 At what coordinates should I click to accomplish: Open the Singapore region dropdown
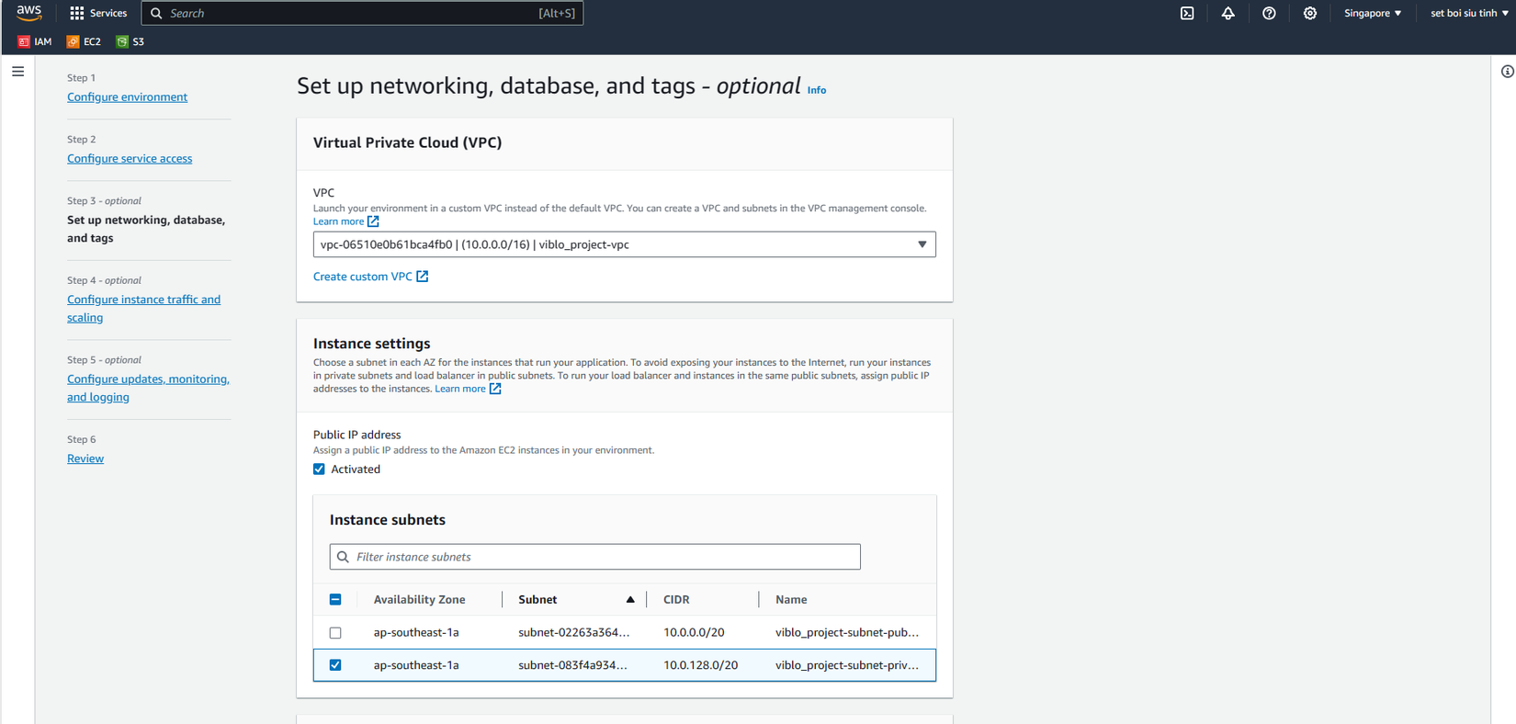click(1373, 14)
